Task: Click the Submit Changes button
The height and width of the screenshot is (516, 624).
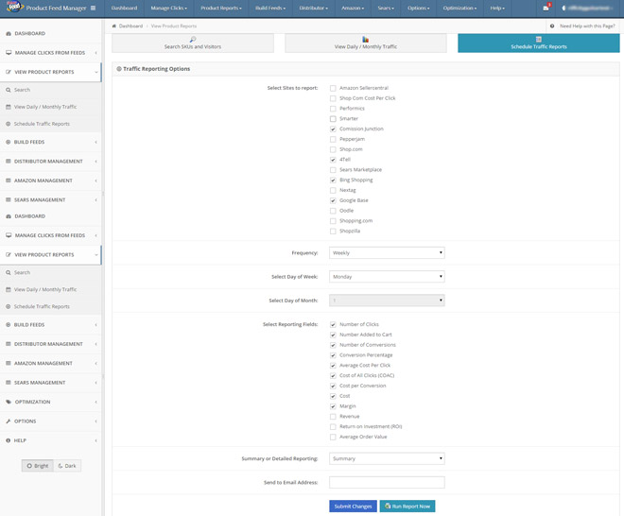Action: point(353,506)
